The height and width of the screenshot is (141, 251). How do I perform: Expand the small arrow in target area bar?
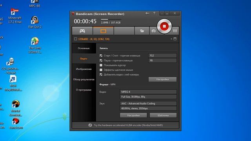[171, 39]
